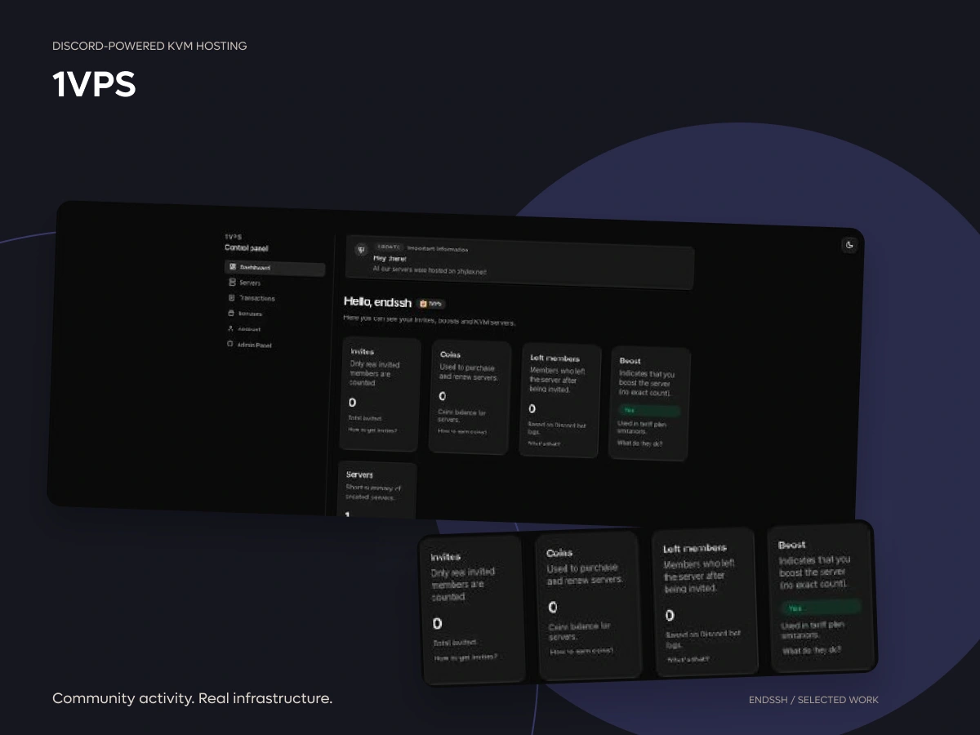Click the Dashboard sidebar icon
This screenshot has width=980, height=735.
[233, 267]
